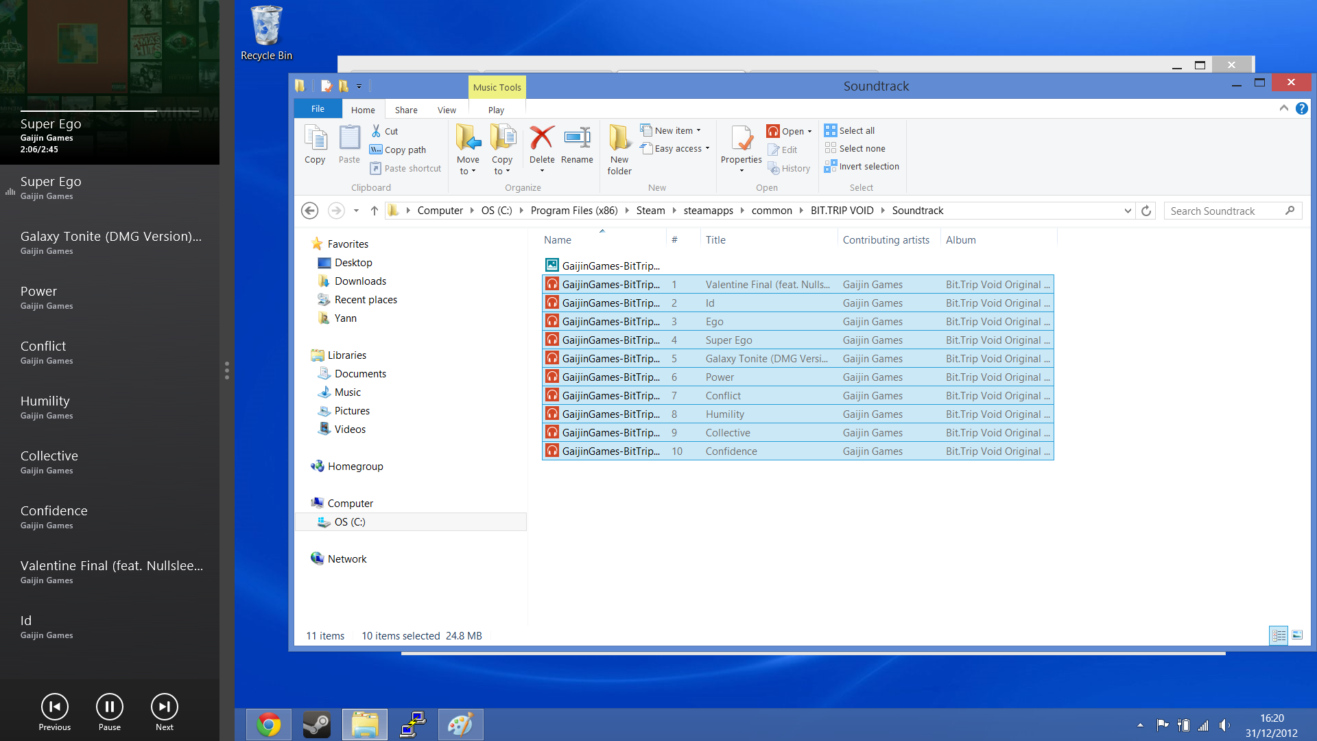Open the Play tab under Music Tools
The height and width of the screenshot is (741, 1317).
pos(496,110)
